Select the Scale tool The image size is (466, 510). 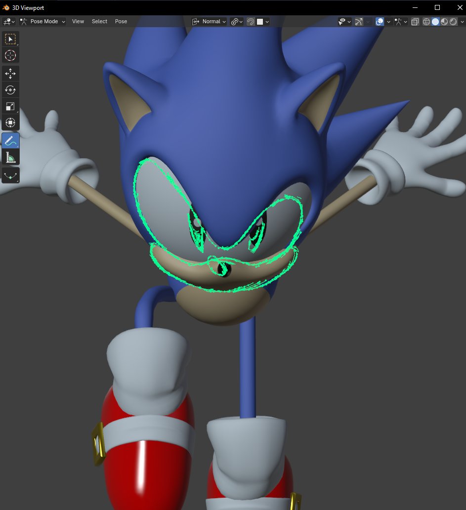click(x=10, y=106)
